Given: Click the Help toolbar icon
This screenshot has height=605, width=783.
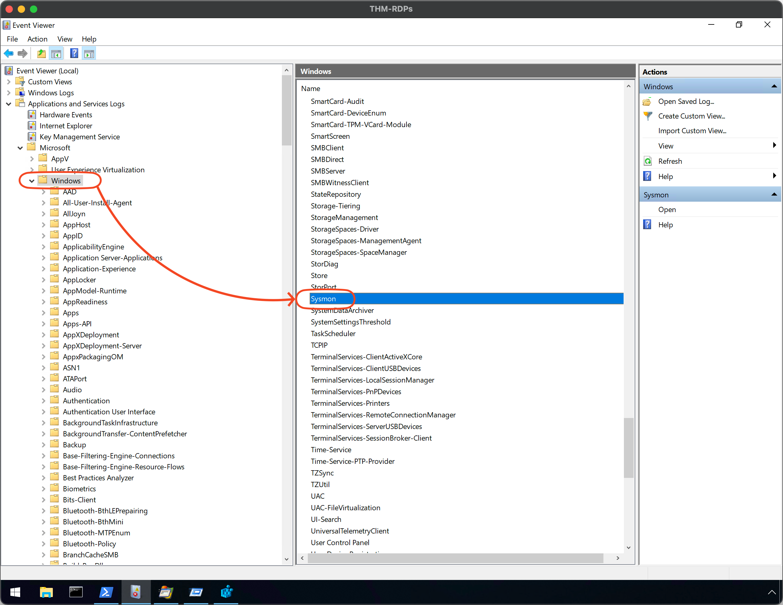Looking at the screenshot, I should [74, 53].
